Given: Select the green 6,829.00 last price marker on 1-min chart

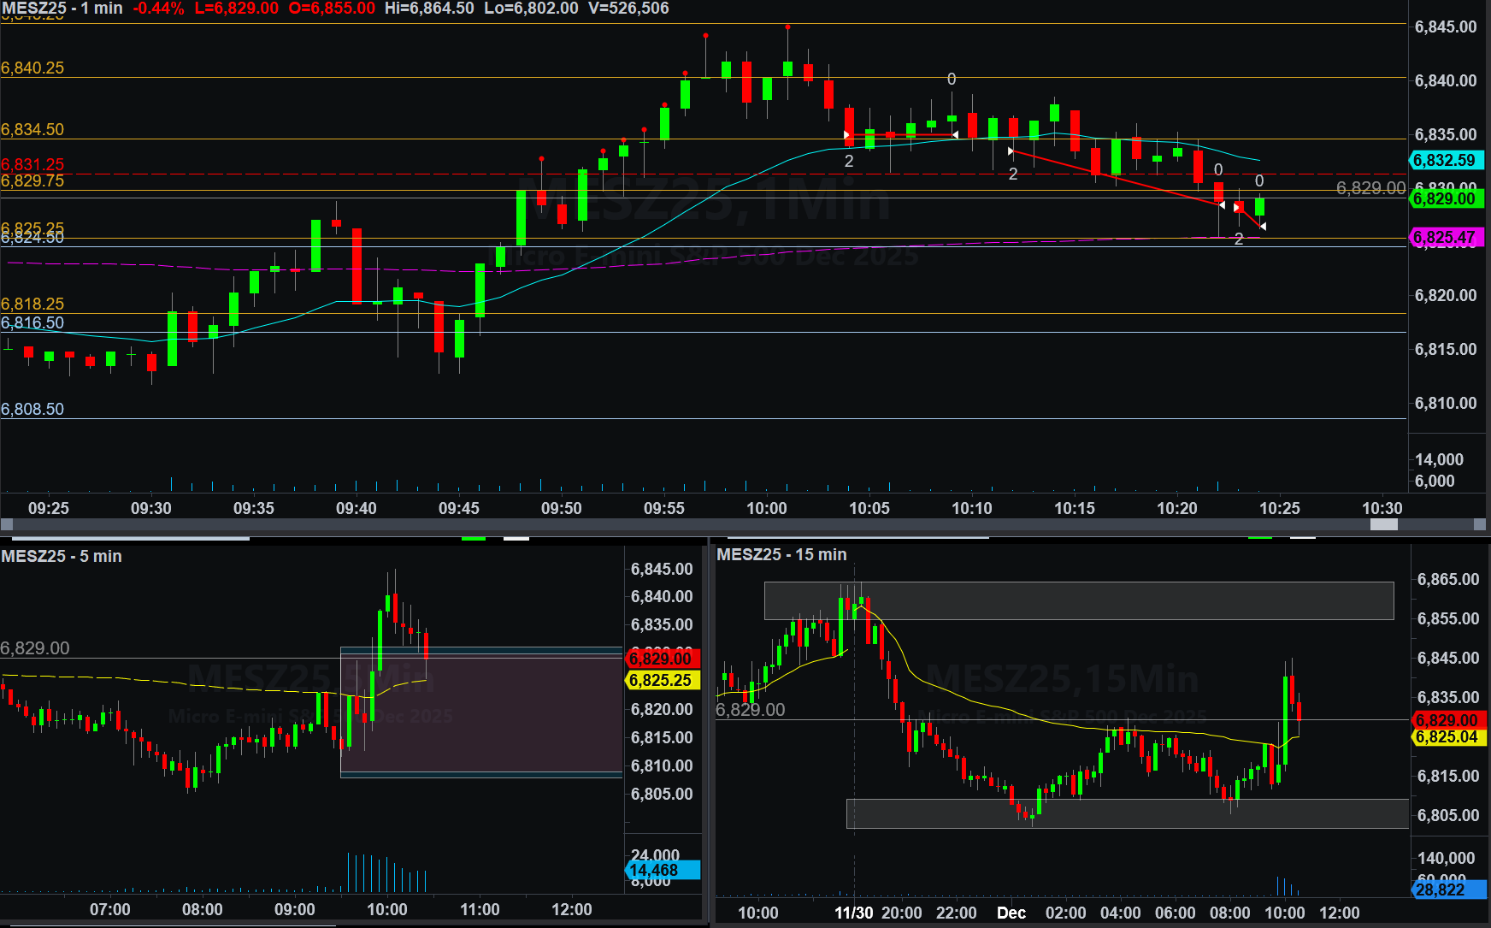Looking at the screenshot, I should [1444, 199].
